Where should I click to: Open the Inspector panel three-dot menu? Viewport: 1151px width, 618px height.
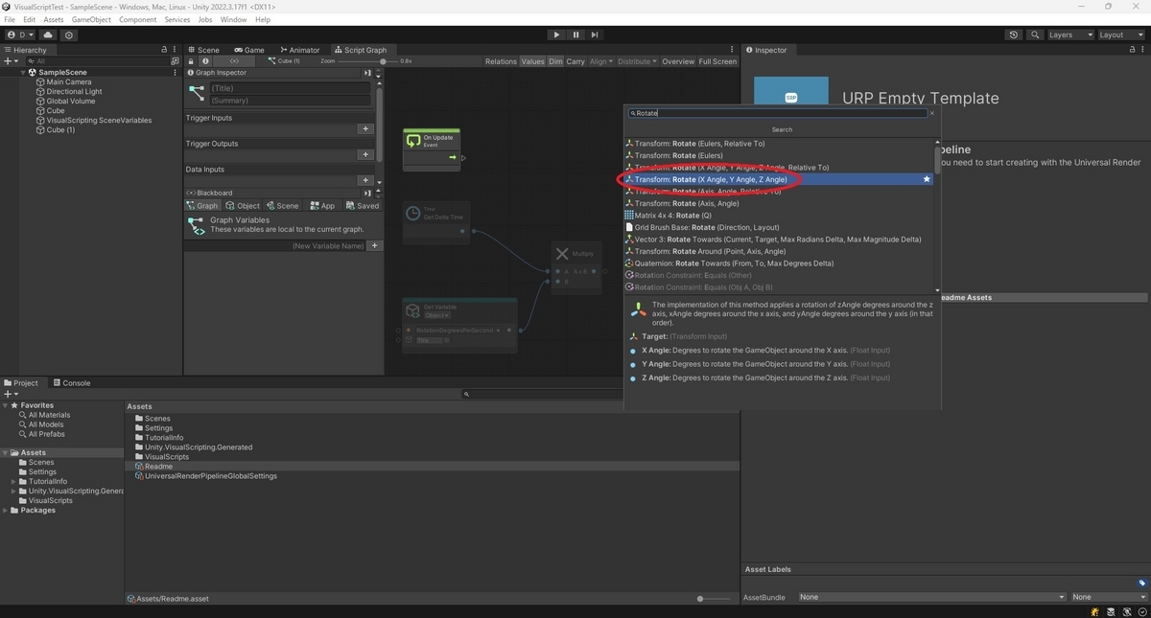(1144, 50)
